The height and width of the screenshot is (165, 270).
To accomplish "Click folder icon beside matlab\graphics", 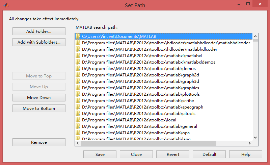I will (x=78, y=88).
